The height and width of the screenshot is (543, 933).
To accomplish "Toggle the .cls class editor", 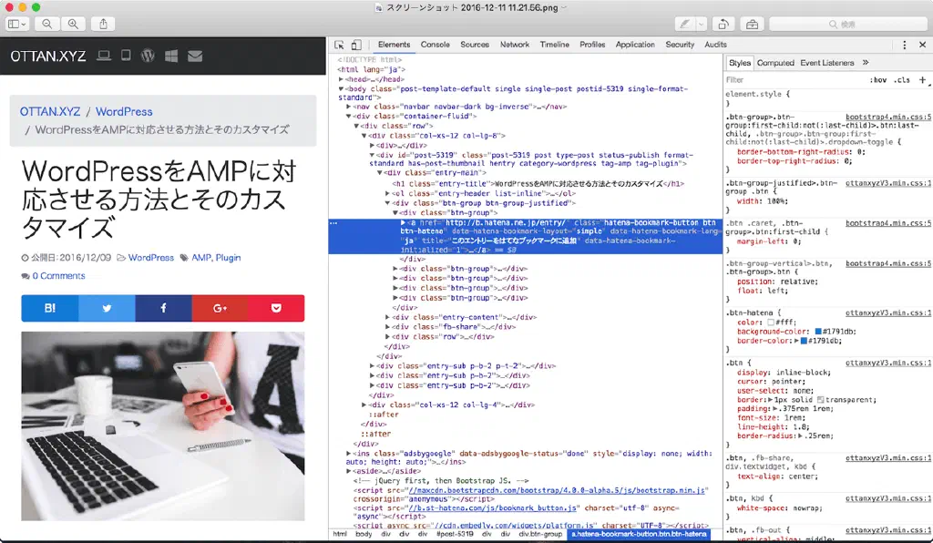I will pos(902,80).
